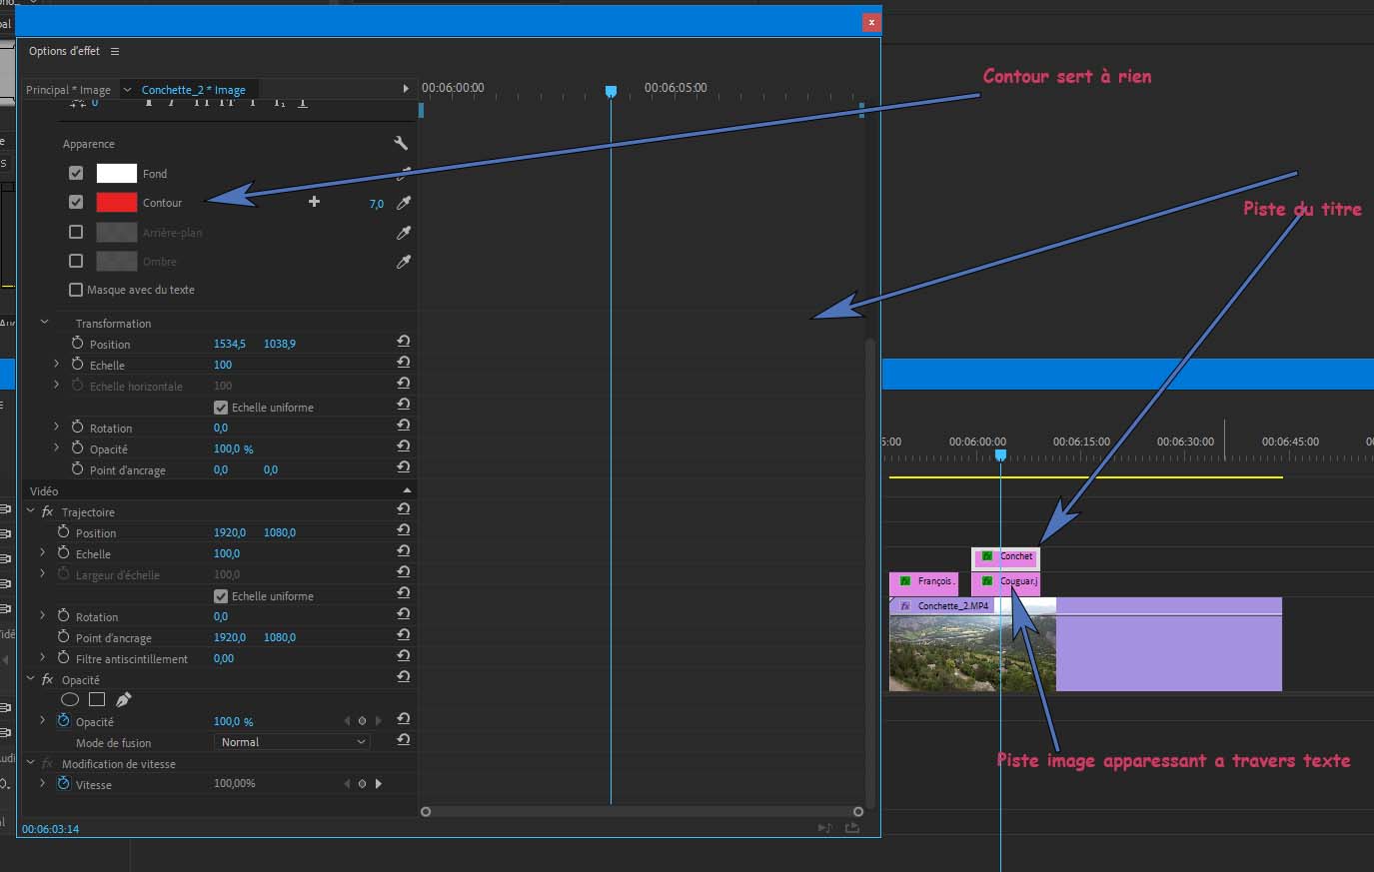Use the eyedropper on the Ombre row
The height and width of the screenshot is (872, 1374).
click(x=404, y=262)
